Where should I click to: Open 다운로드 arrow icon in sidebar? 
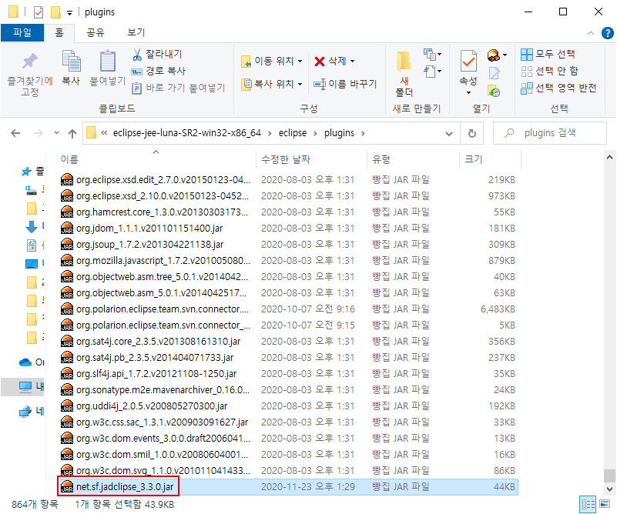click(x=31, y=227)
